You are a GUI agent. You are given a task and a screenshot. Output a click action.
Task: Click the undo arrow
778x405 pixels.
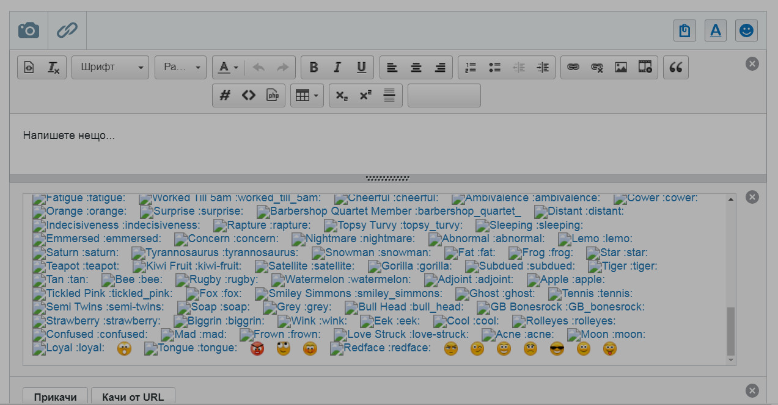259,67
